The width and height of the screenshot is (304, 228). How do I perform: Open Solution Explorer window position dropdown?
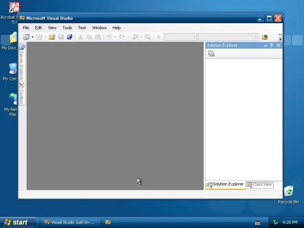pyautogui.click(x=266, y=46)
